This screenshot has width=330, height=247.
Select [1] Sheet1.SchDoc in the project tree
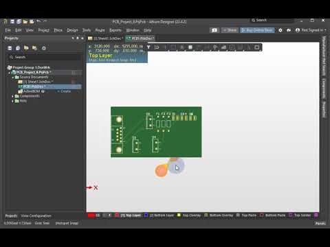click(36, 82)
